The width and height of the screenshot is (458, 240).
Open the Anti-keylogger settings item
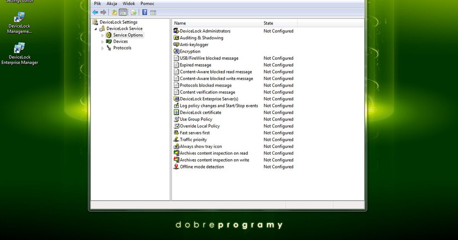click(194, 44)
